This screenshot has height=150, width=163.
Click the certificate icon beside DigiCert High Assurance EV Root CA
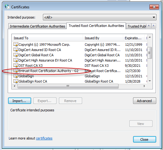[x=16, y=60]
